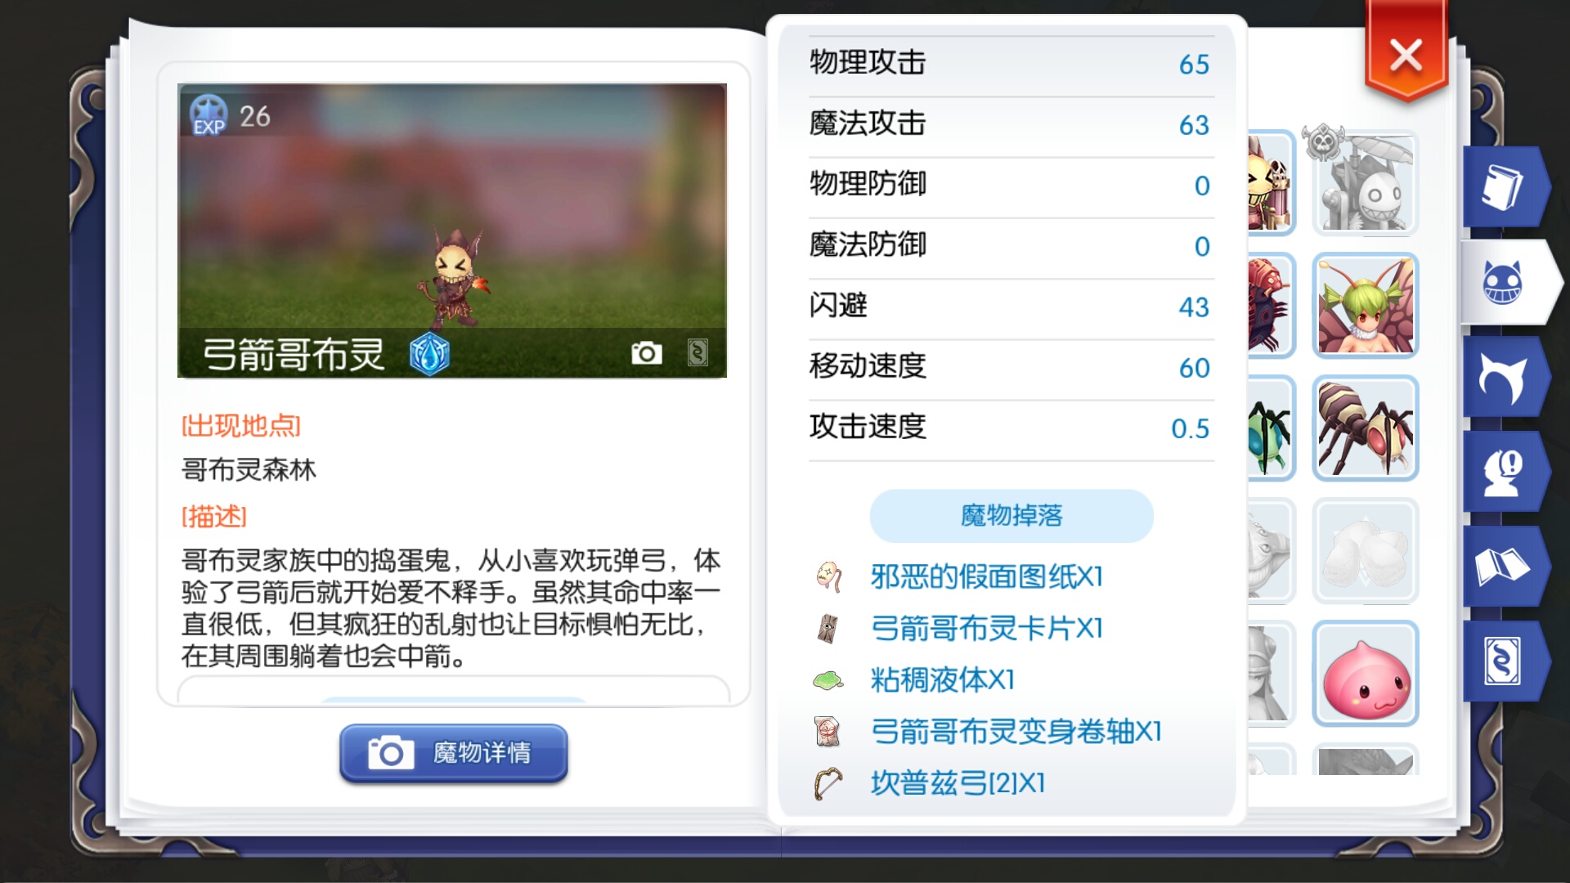The width and height of the screenshot is (1570, 883).
Task: Tap the goblin card item icon
Action: point(828,629)
